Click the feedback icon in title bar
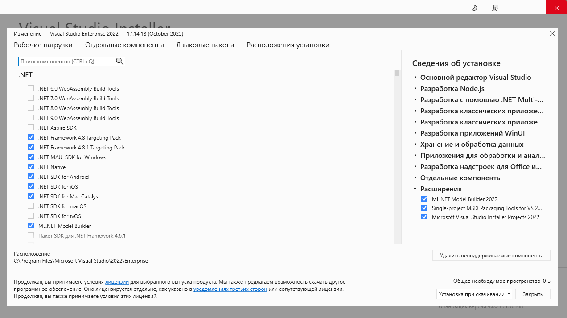The height and width of the screenshot is (318, 567). [495, 8]
